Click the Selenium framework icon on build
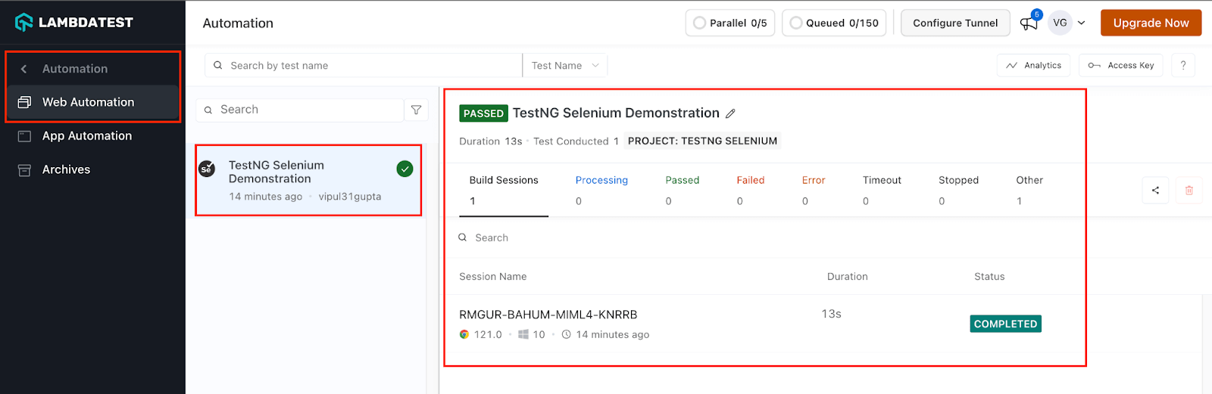Viewport: 1212px width, 394px height. point(206,169)
